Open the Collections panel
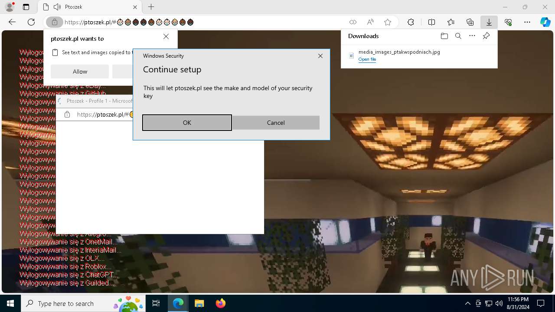This screenshot has height=312, width=555. (470, 22)
